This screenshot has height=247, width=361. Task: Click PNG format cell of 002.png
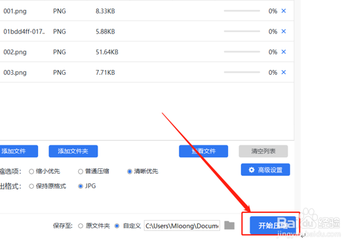coord(60,52)
